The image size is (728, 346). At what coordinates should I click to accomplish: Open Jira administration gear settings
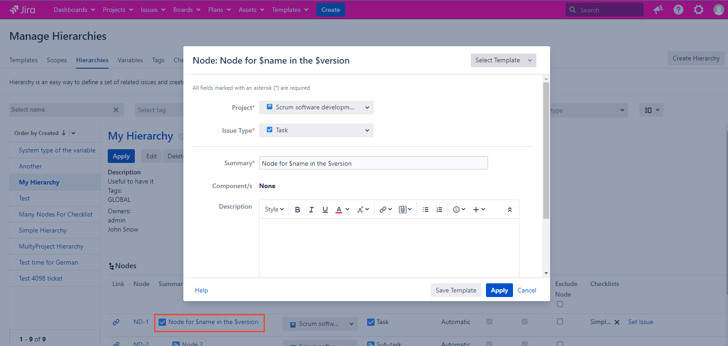click(698, 10)
